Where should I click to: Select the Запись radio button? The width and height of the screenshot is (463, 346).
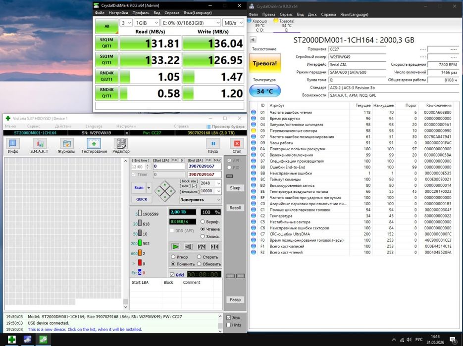(203, 236)
